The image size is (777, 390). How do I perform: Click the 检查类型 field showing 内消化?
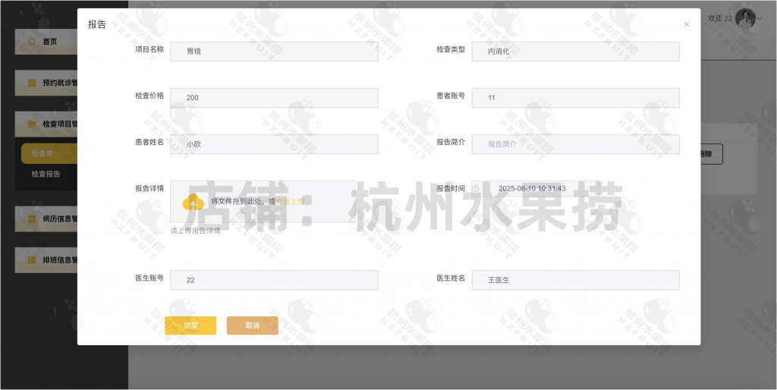(575, 51)
